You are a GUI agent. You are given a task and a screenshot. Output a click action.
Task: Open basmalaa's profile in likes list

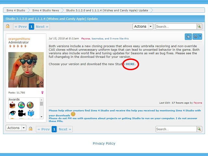97,39
